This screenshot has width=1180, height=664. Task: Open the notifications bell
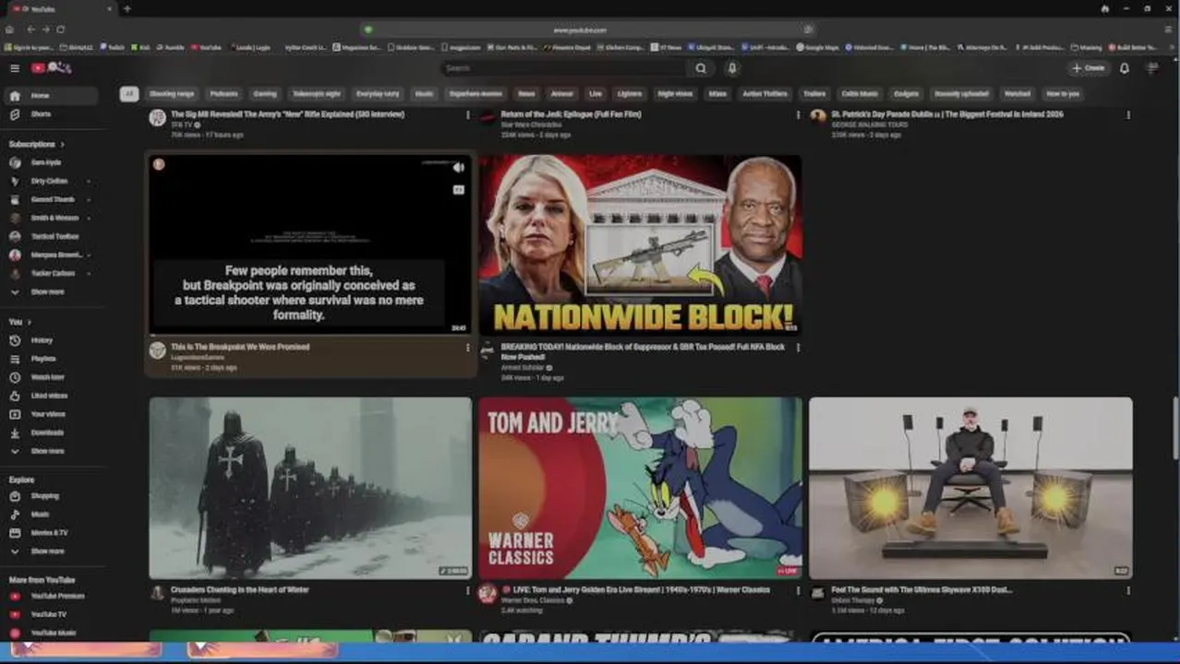tap(1125, 68)
